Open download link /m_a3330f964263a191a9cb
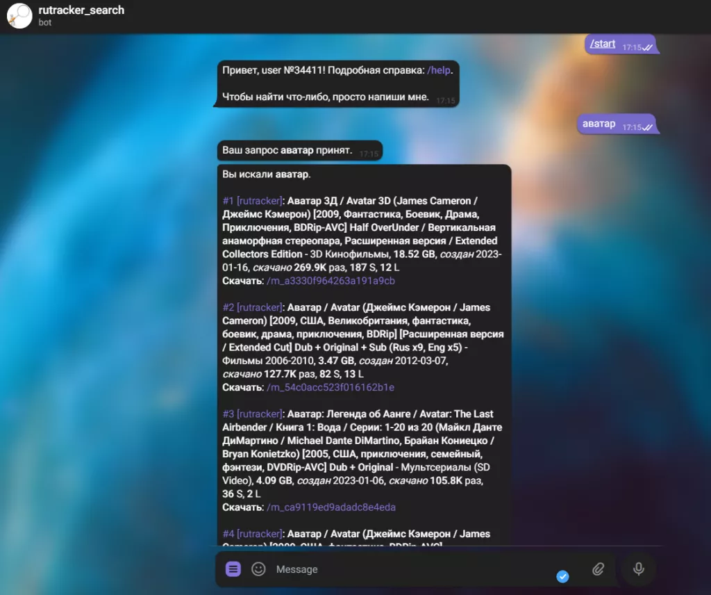Screen dimensions: 711x595 [x=331, y=281]
